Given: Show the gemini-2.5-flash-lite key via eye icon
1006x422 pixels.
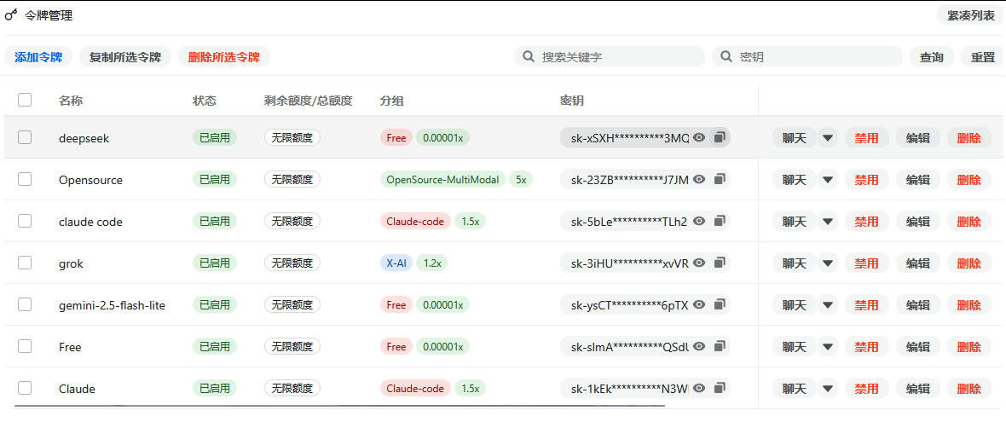Looking at the screenshot, I should [x=699, y=304].
